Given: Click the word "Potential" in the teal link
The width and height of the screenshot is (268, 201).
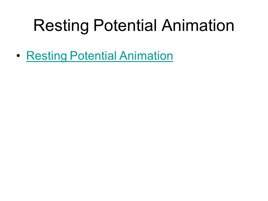Looking at the screenshot, I should tap(93, 56).
